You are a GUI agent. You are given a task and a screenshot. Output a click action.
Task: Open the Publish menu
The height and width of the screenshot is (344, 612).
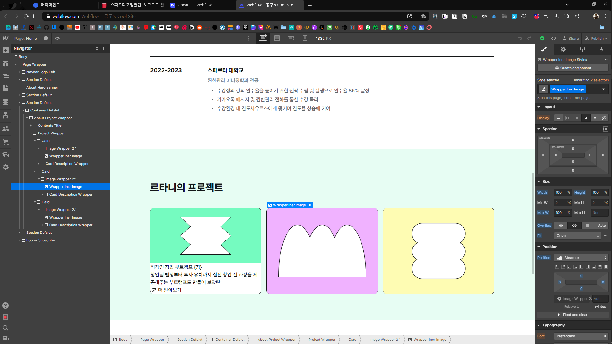coord(596,38)
